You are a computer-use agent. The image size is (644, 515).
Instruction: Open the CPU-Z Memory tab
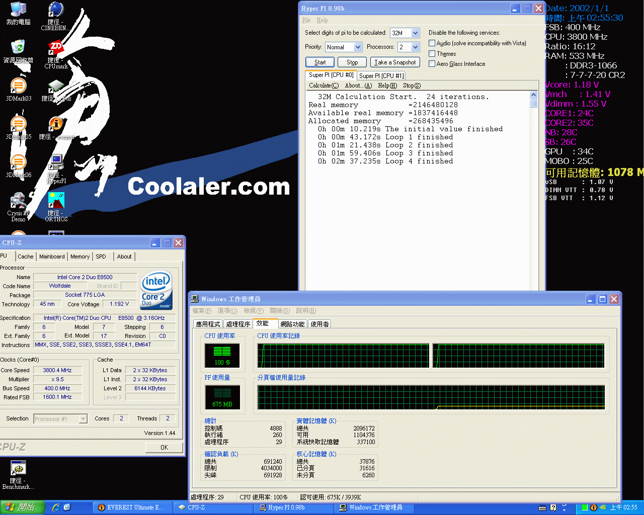pyautogui.click(x=80, y=256)
